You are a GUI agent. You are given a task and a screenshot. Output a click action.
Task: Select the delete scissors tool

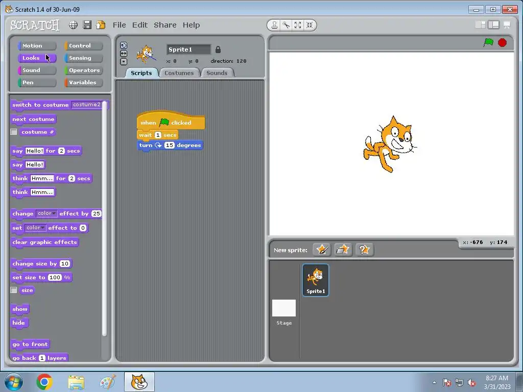[286, 26]
